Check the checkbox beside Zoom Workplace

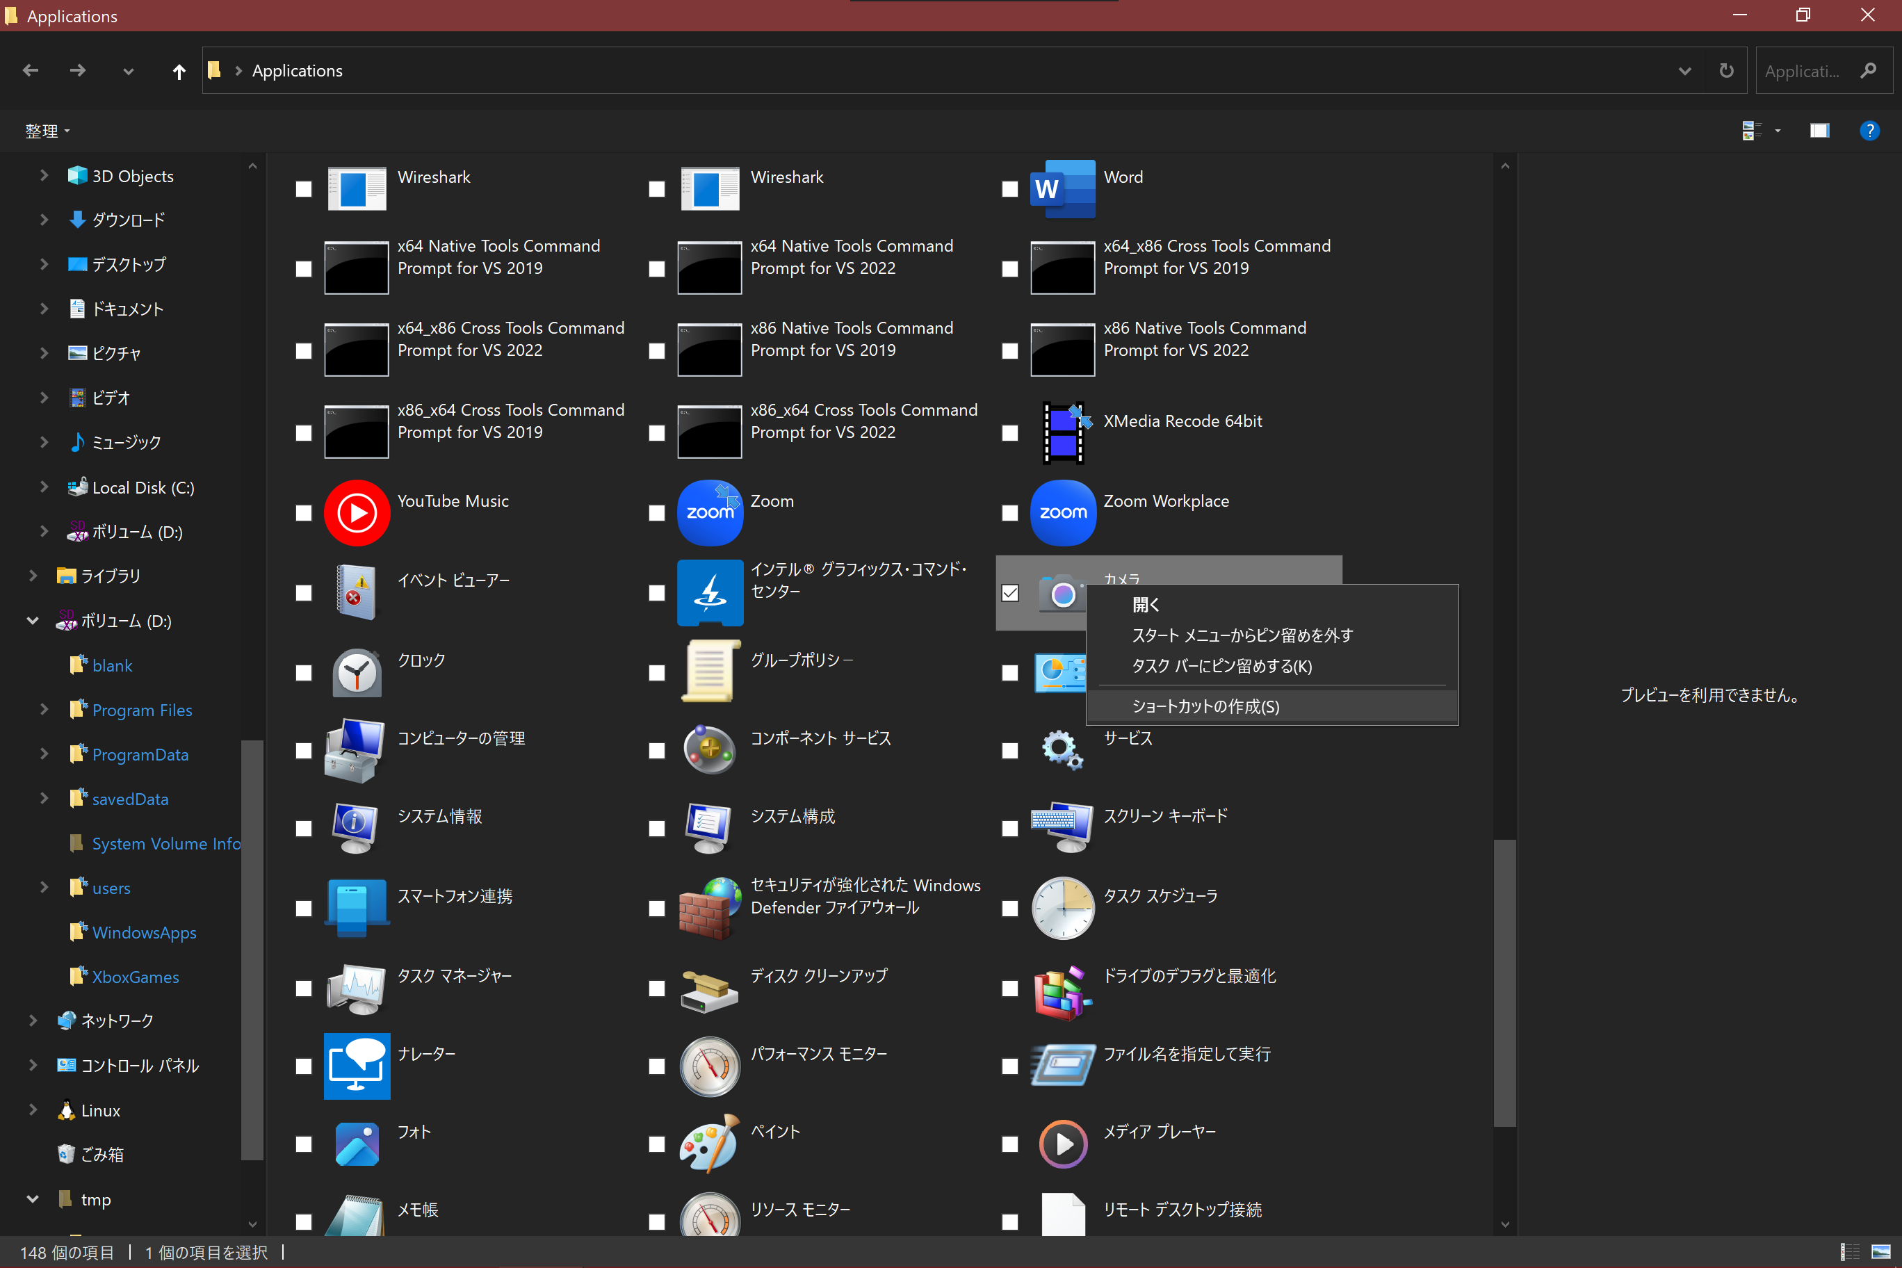click(1010, 513)
